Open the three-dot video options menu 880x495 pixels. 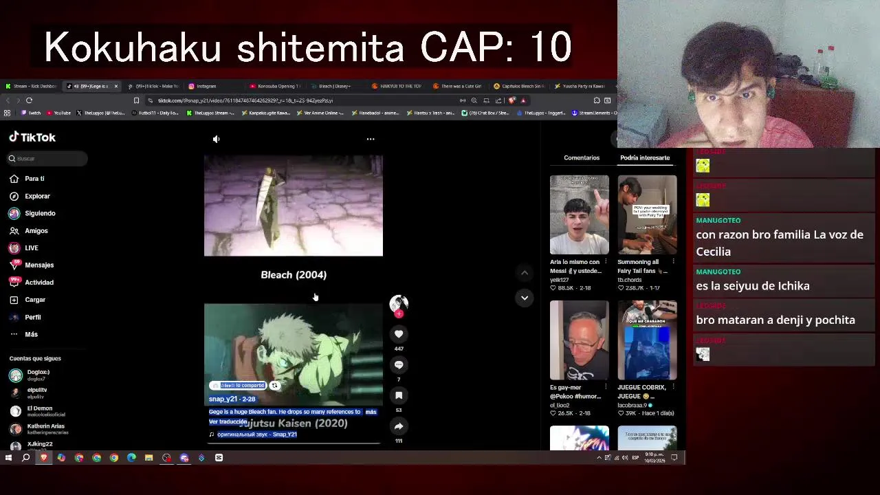click(371, 139)
